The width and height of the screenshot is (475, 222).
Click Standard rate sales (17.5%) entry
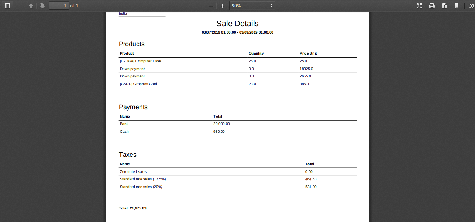[143, 179]
